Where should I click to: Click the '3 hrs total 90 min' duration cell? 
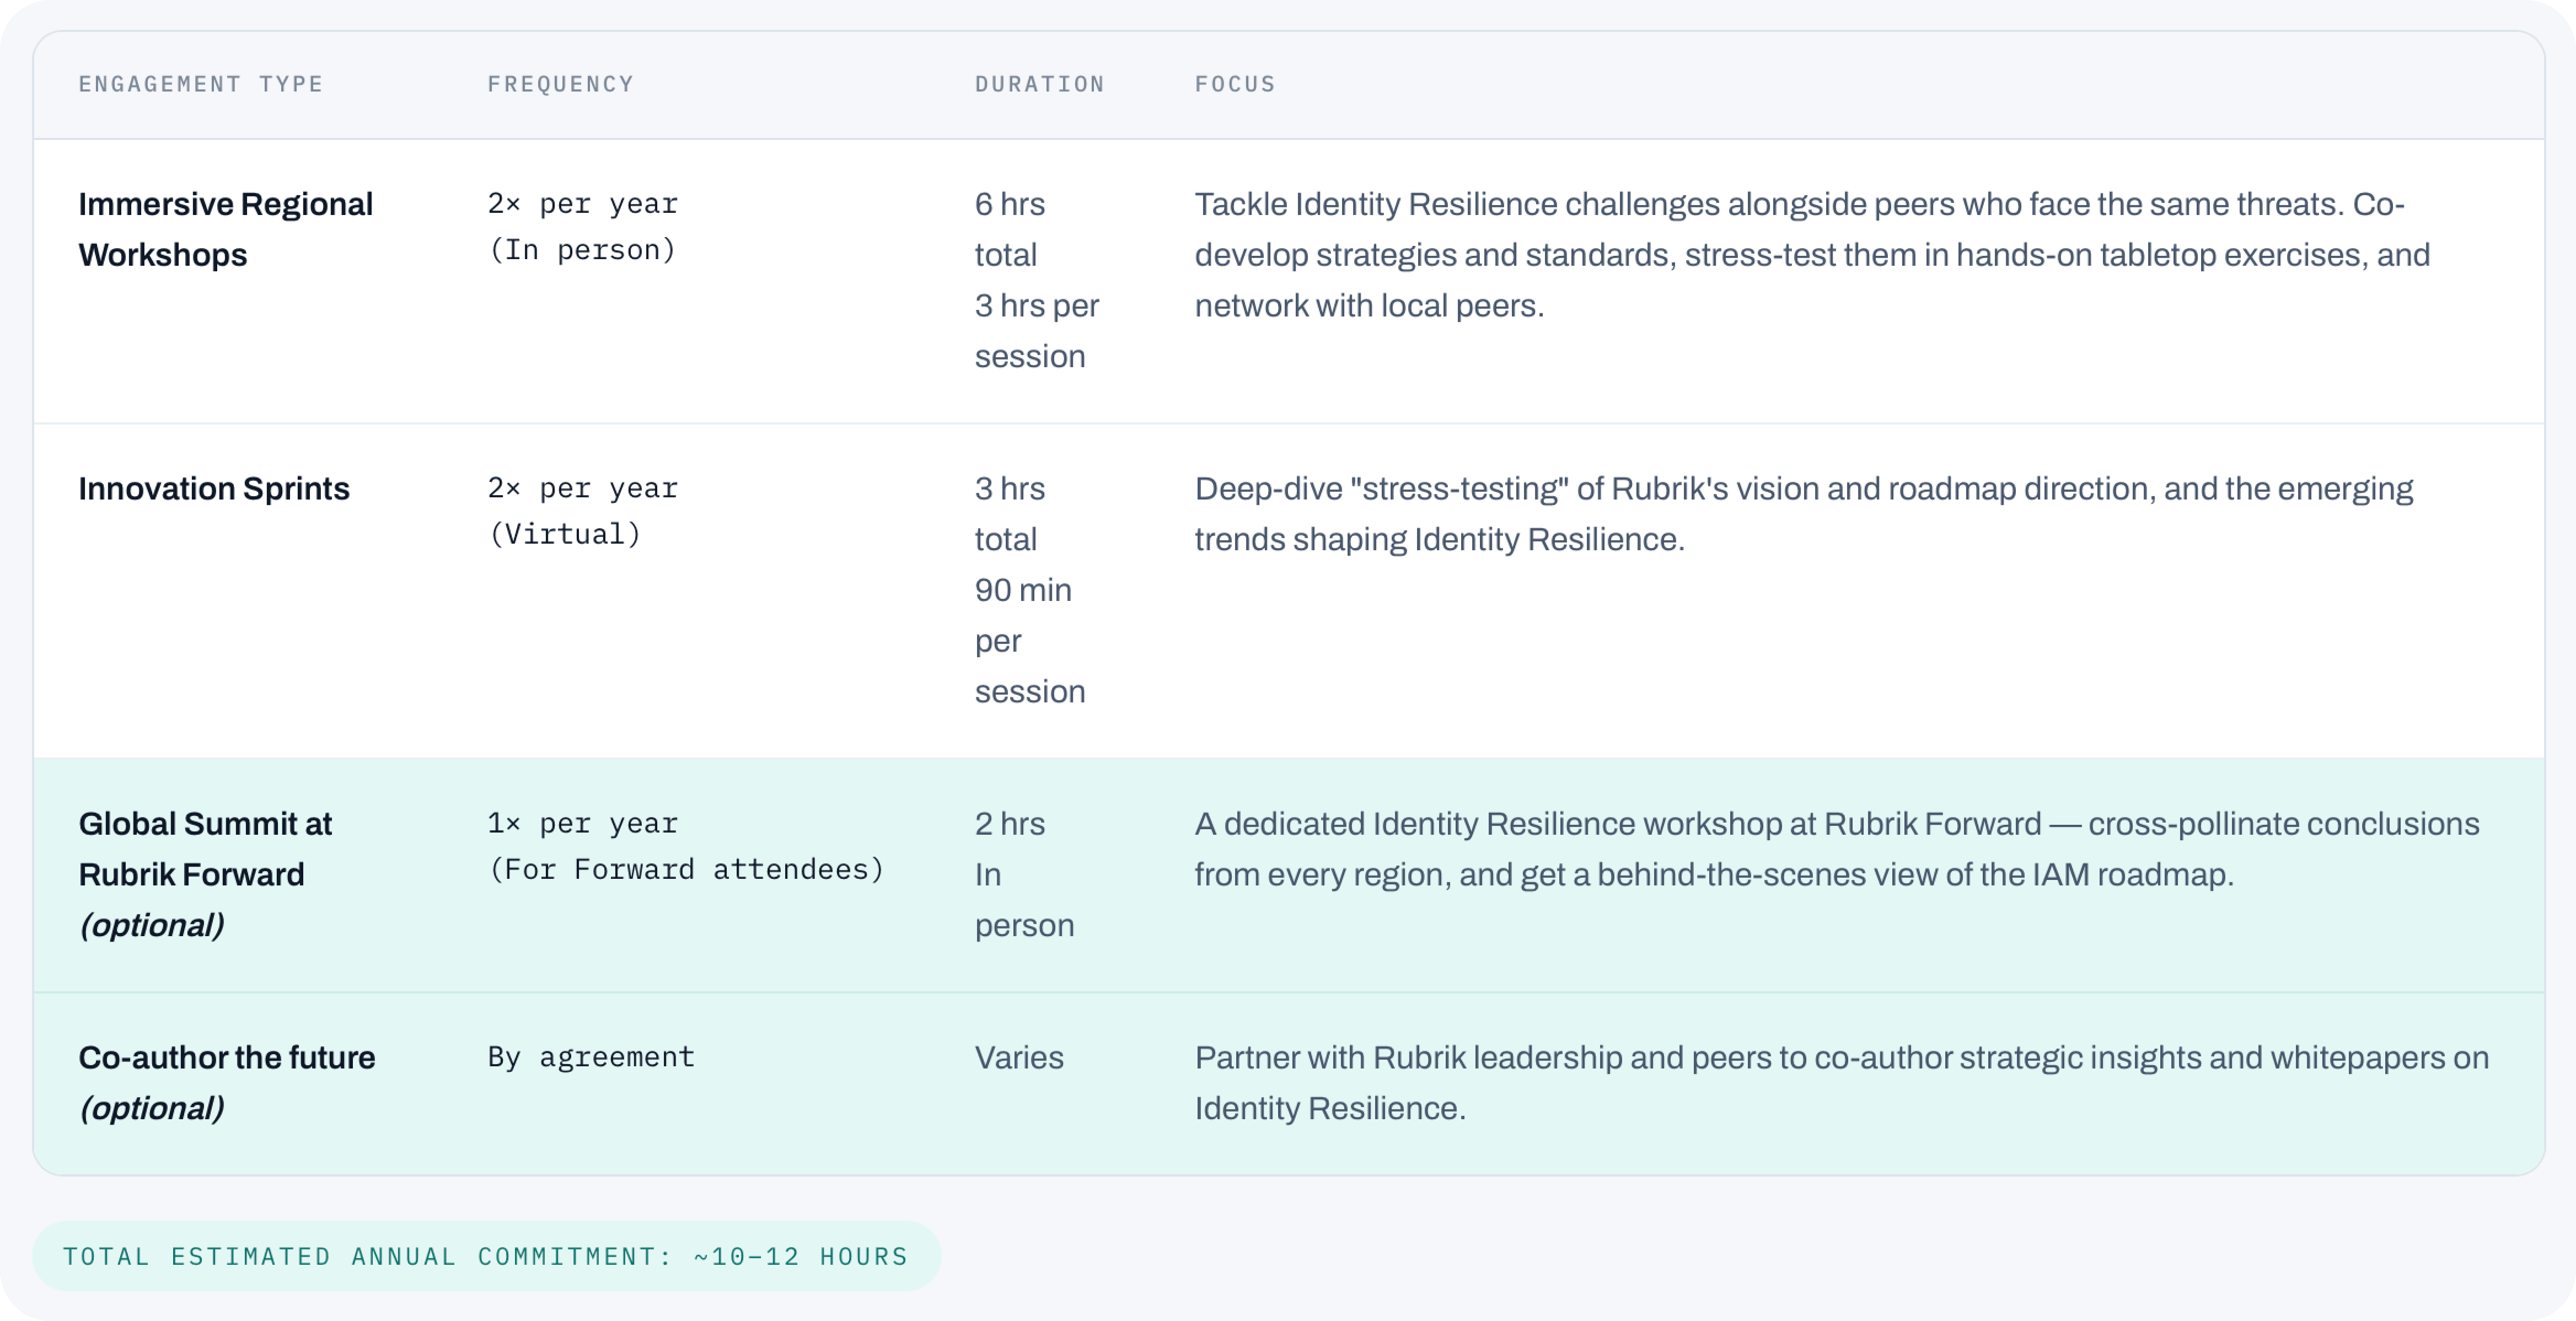(x=1030, y=590)
